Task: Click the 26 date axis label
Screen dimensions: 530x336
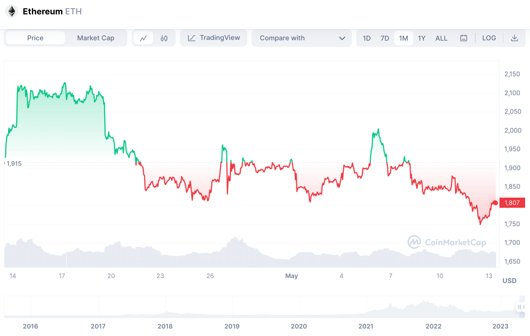Action: coord(210,276)
